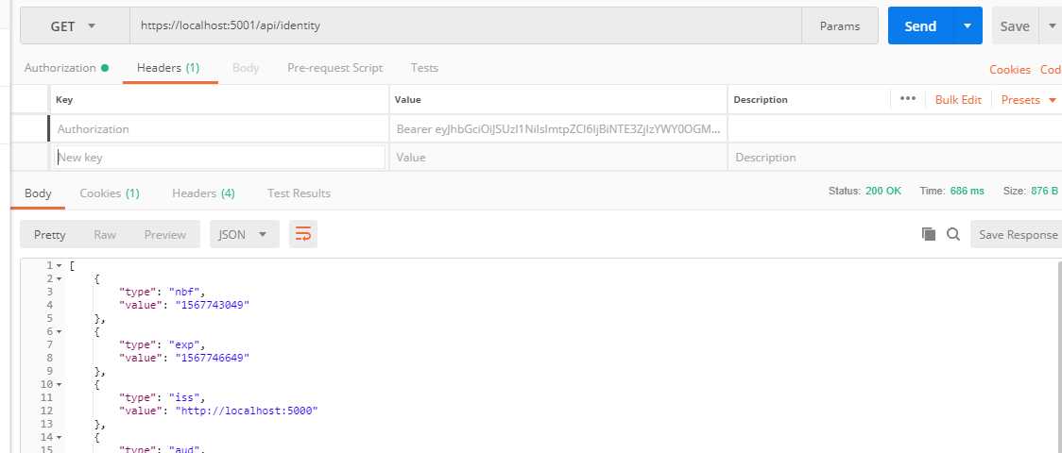Copy response body to clipboard icon
This screenshot has height=453, width=1062.
click(928, 234)
